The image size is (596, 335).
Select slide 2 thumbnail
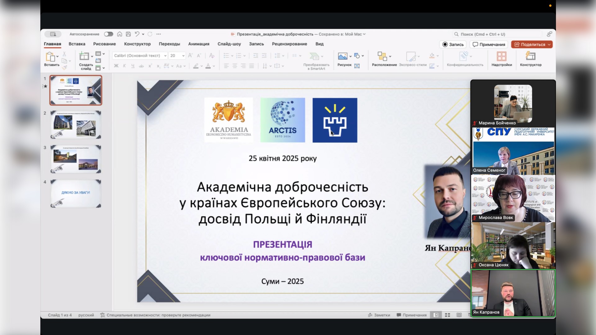tap(76, 125)
